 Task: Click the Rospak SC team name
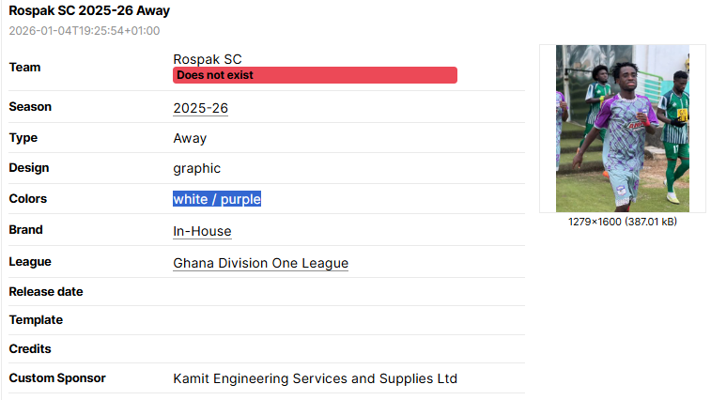coord(207,59)
